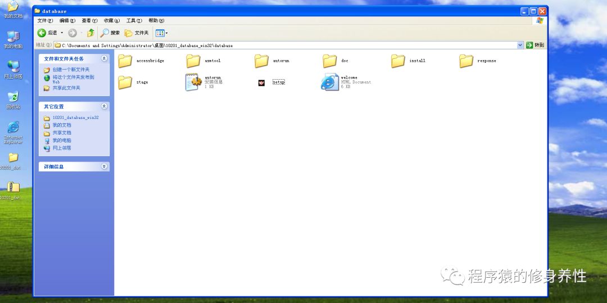Maximize the database window
This screenshot has width=607, height=303.
533,11
